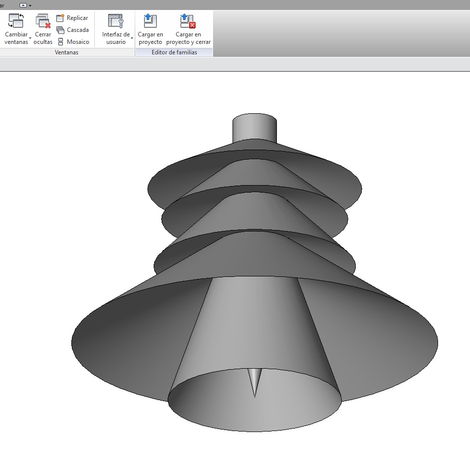This screenshot has height=455, width=470.
Task: Click the Editor de familias panel title
Action: pos(174,52)
